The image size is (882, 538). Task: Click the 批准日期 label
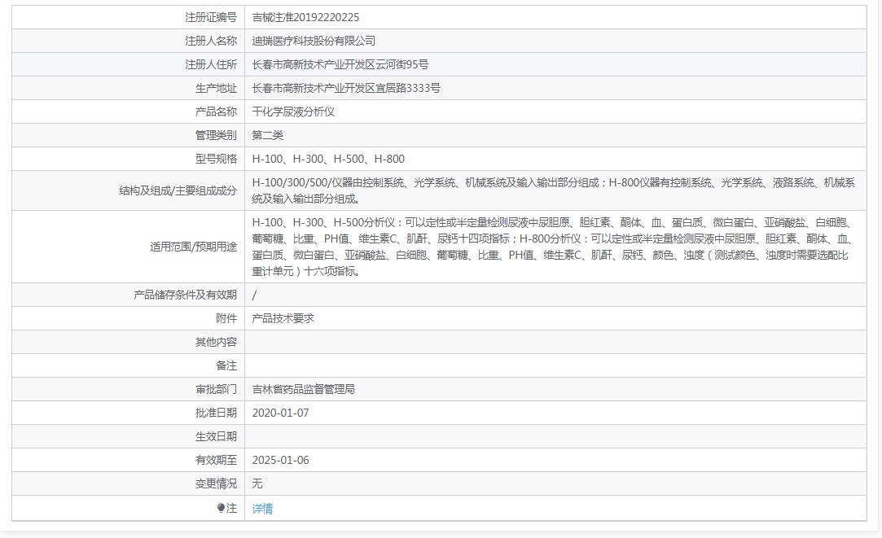click(216, 413)
